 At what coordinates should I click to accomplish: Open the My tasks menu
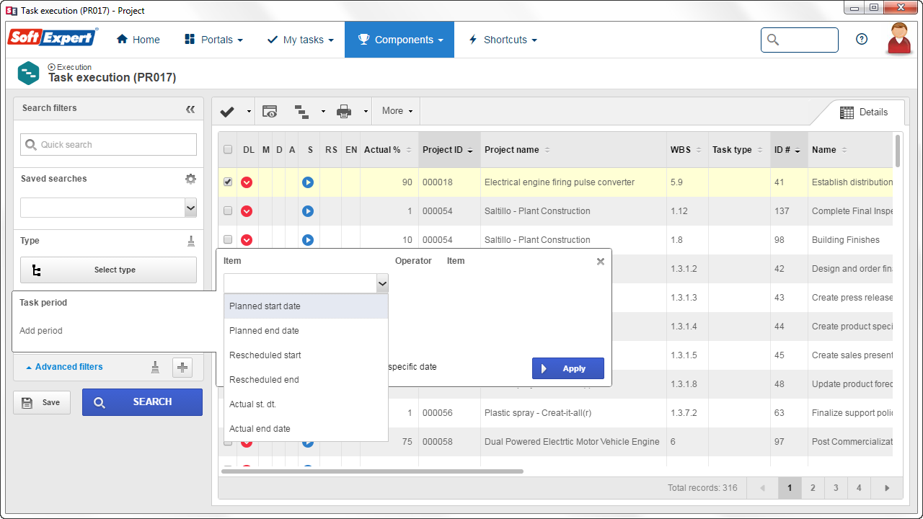pos(300,40)
